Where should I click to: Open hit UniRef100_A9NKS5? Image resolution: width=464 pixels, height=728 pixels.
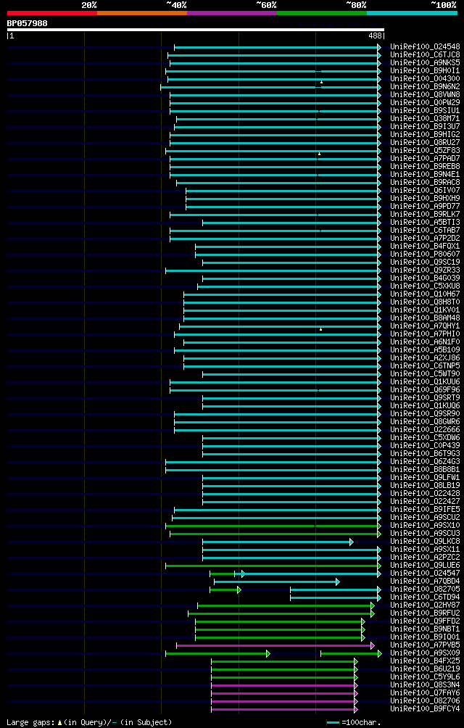[425, 62]
